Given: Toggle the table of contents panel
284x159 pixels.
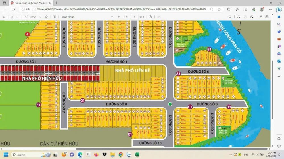Looking at the screenshot, I should [x=4, y=17].
